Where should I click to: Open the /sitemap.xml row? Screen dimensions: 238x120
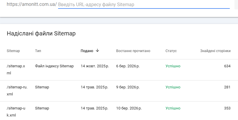(x=16, y=69)
